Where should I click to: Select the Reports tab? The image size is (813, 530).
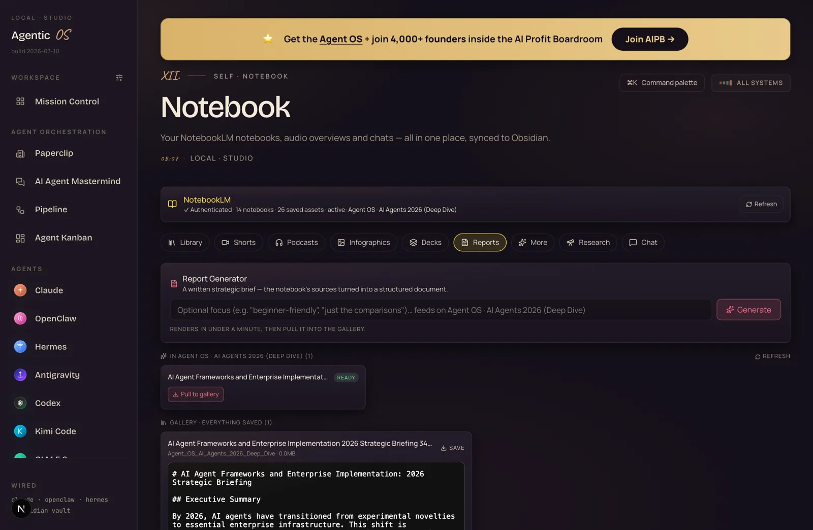tap(480, 243)
